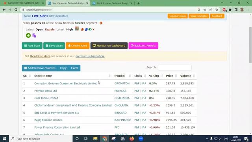Click the purple paste filter icon
The height and width of the screenshot is (142, 252).
point(34,35)
